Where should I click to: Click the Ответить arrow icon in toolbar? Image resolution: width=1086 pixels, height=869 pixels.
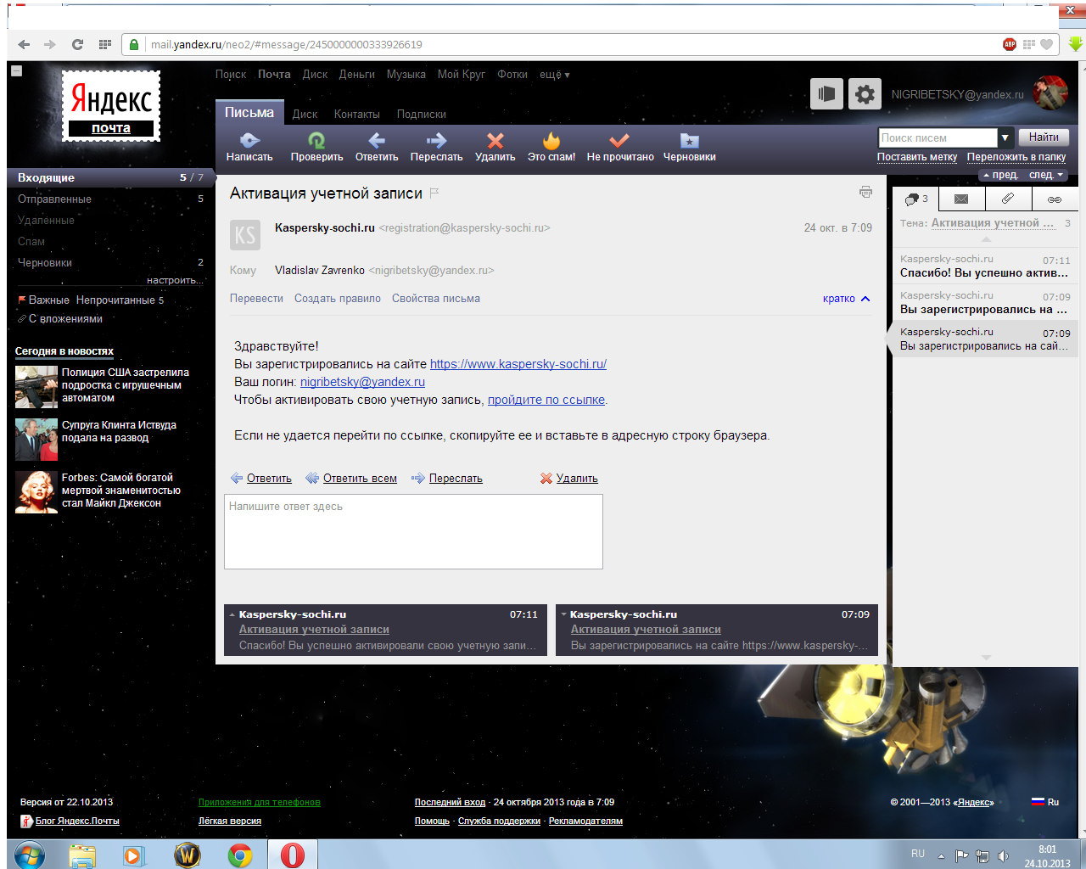pos(377,141)
